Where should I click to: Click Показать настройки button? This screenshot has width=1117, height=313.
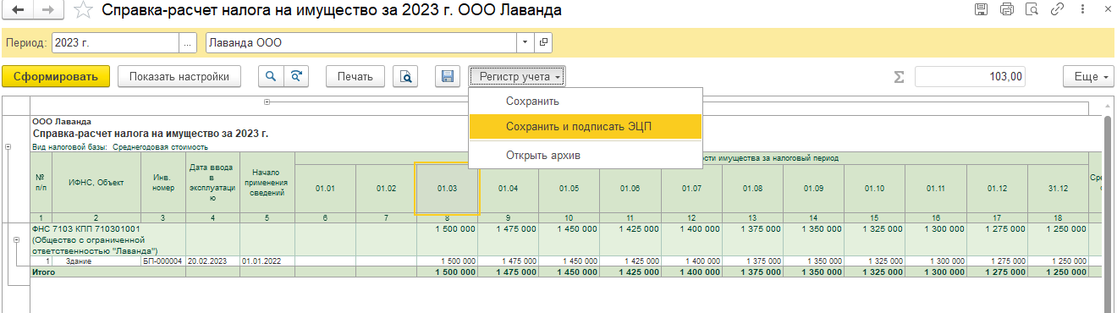tap(179, 76)
